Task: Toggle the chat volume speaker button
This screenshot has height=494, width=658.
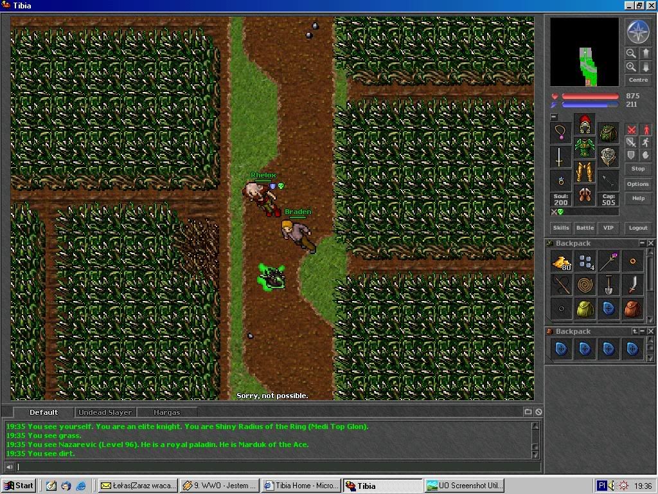Action: tap(9, 467)
